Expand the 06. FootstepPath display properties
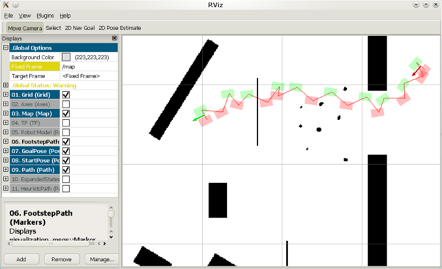 click(x=6, y=142)
